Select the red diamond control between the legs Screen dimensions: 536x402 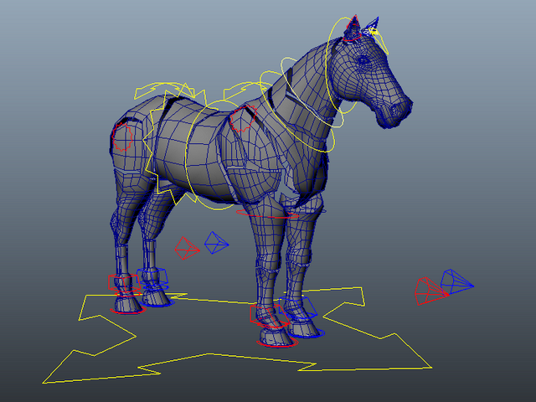pyautogui.click(x=187, y=248)
